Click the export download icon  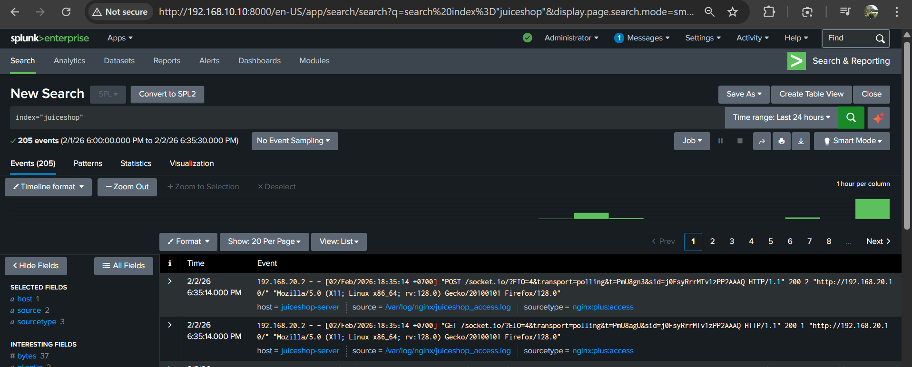tap(801, 141)
